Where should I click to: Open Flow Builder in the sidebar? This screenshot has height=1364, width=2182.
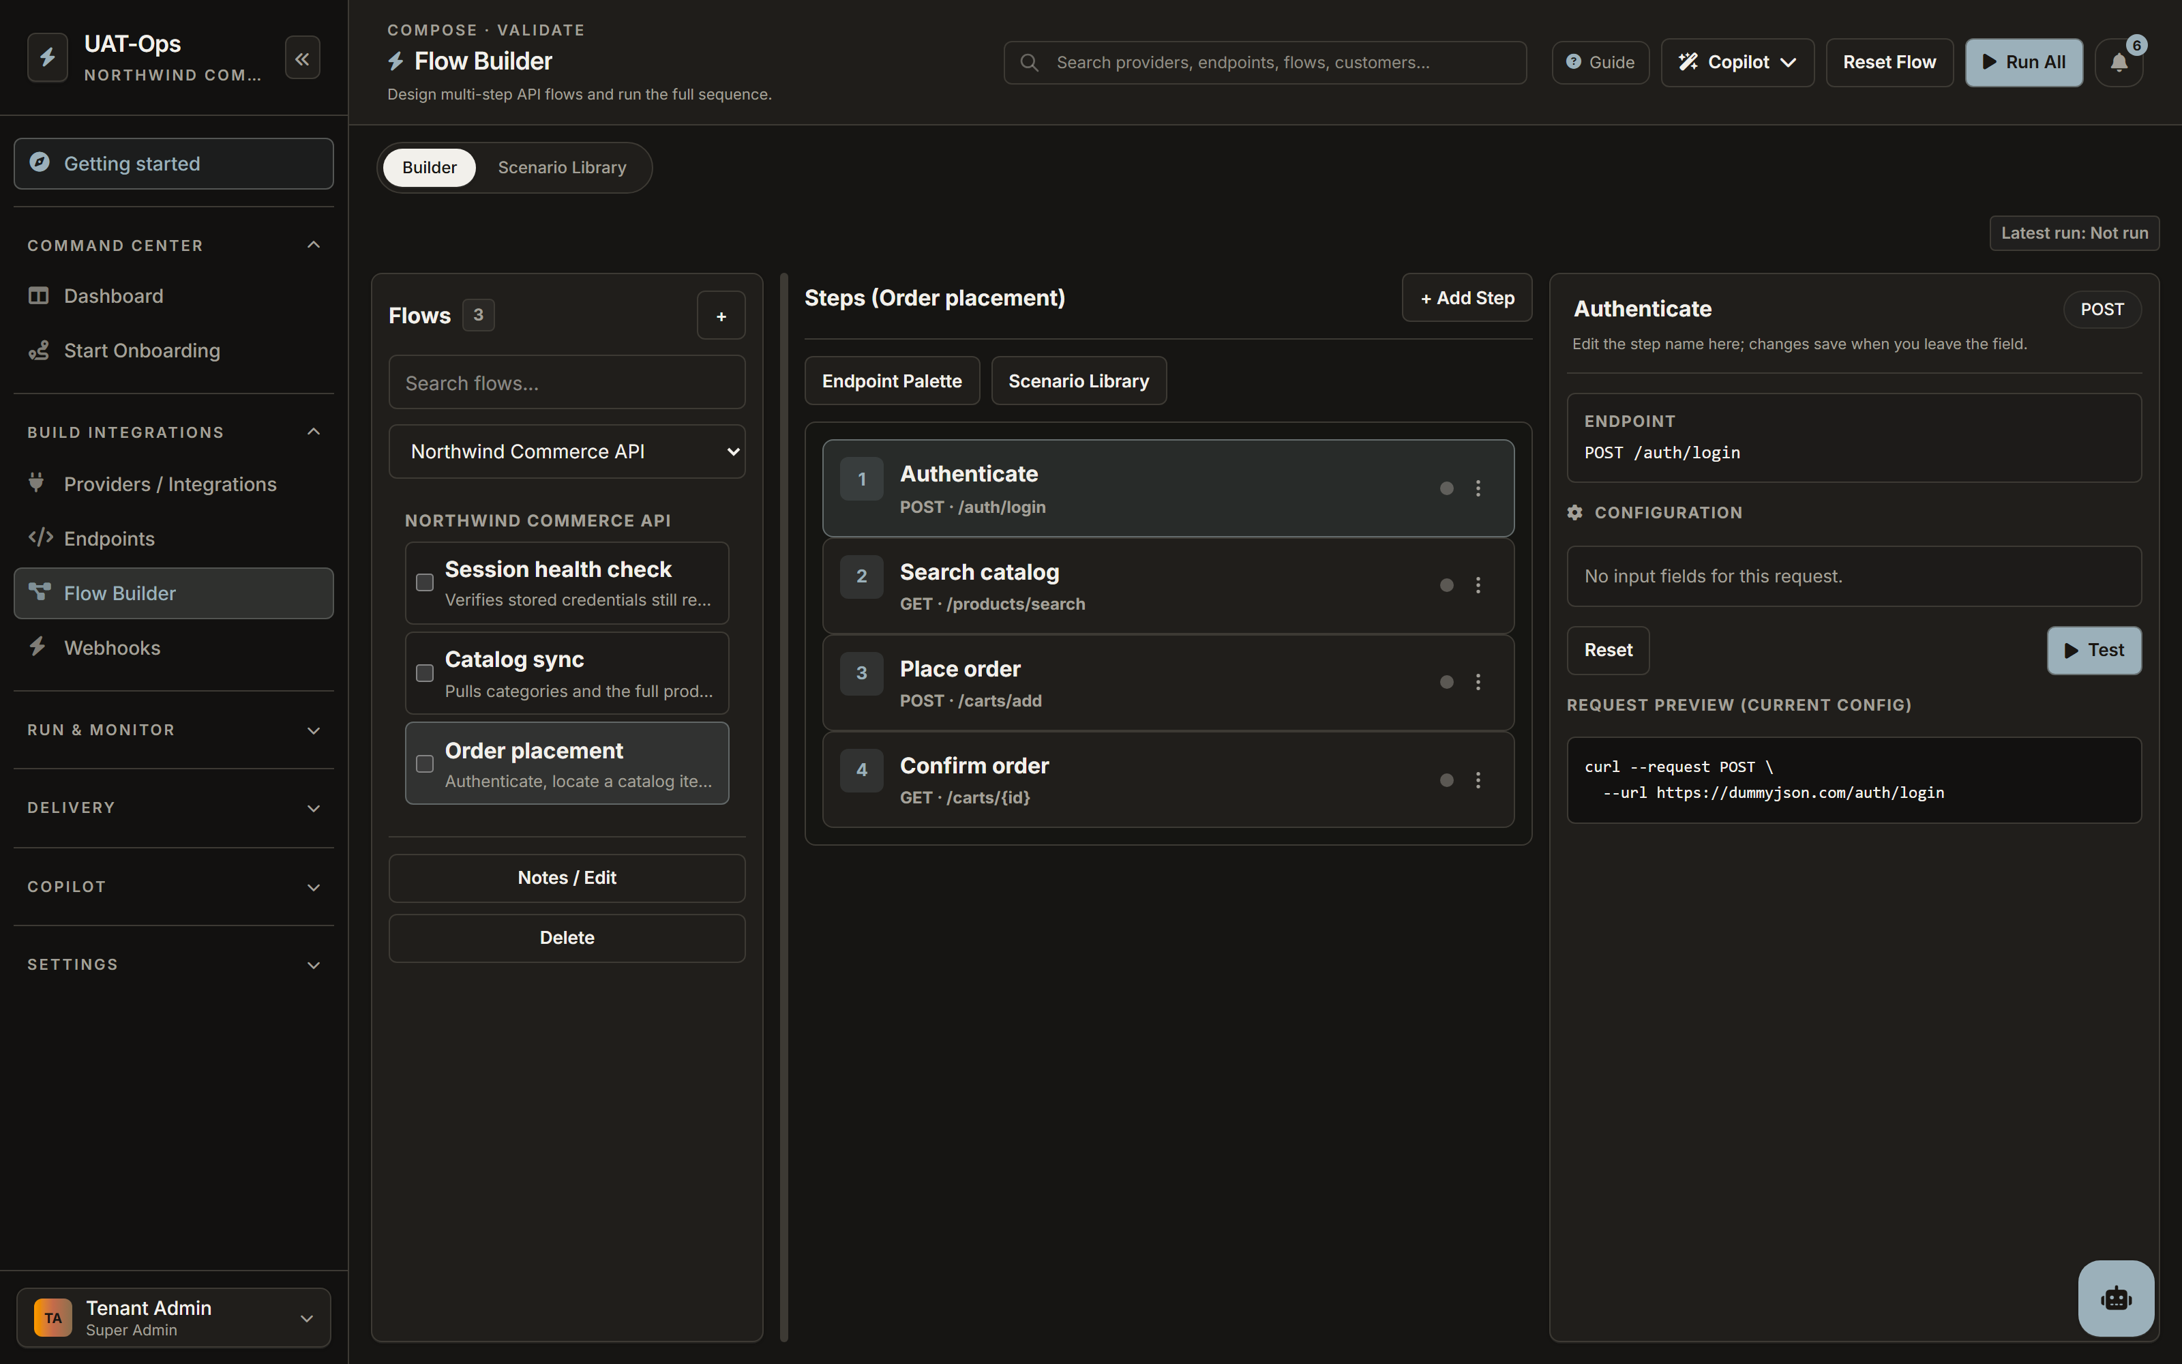click(x=174, y=593)
